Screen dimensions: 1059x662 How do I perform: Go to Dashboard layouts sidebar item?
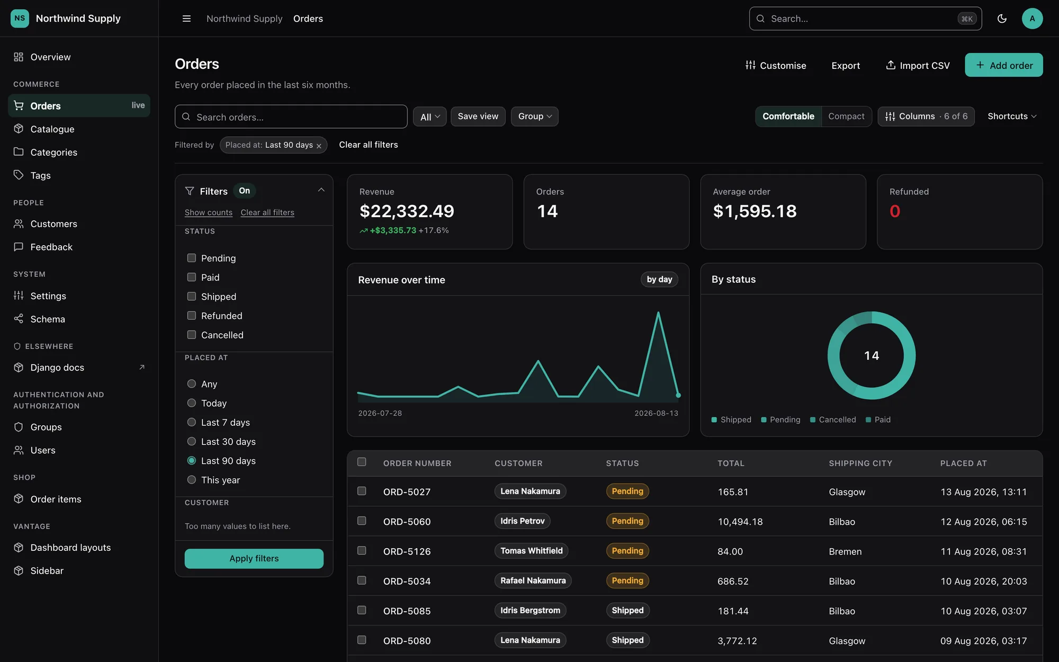click(79, 547)
